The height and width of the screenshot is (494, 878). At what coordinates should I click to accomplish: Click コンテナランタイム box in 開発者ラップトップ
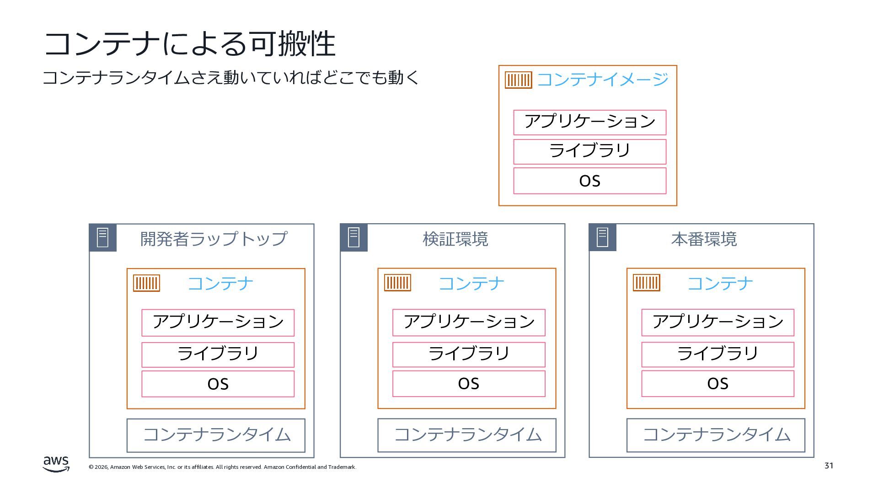(x=216, y=435)
